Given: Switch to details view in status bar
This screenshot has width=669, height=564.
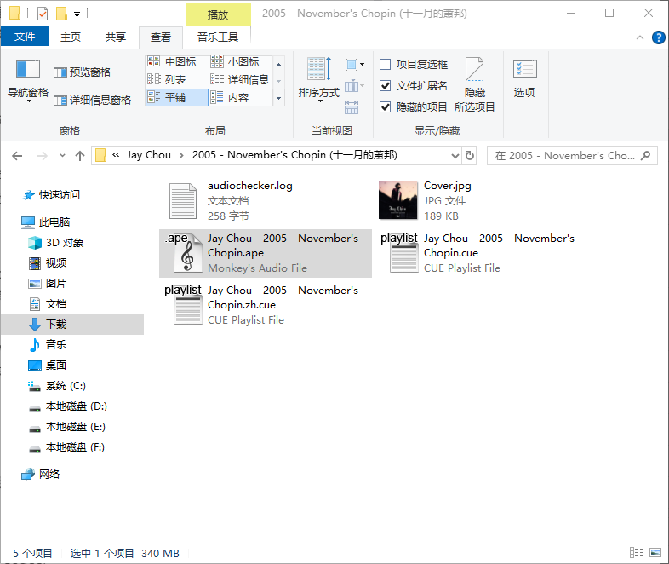Looking at the screenshot, I should point(637,553).
